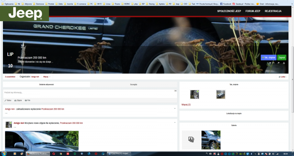The width and height of the screenshot is (294, 156).
Task: Click event title Przekraczam 200 000 km on banner
Action: point(32,58)
